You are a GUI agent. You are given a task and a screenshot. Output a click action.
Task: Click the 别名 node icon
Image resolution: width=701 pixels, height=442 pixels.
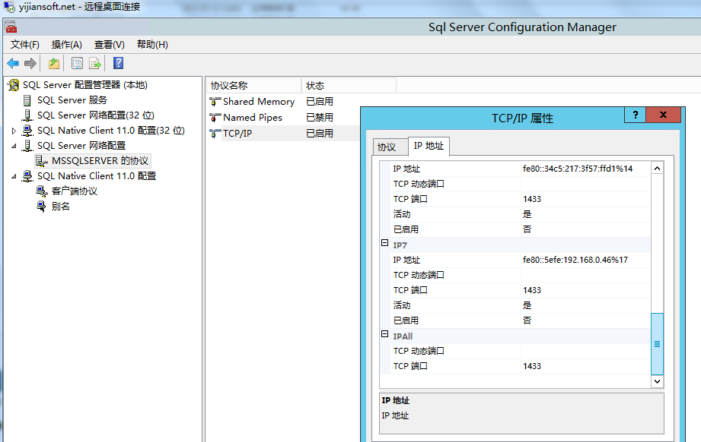click(42, 207)
